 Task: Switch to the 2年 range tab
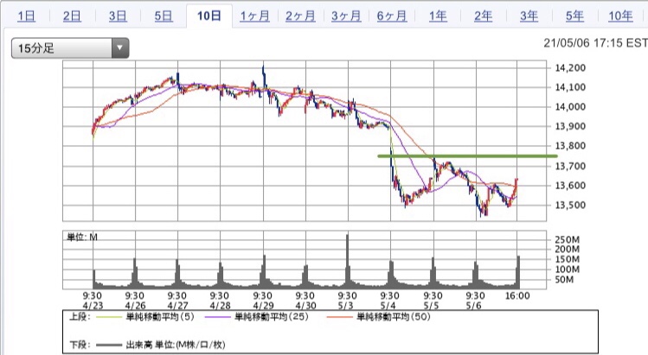483,16
